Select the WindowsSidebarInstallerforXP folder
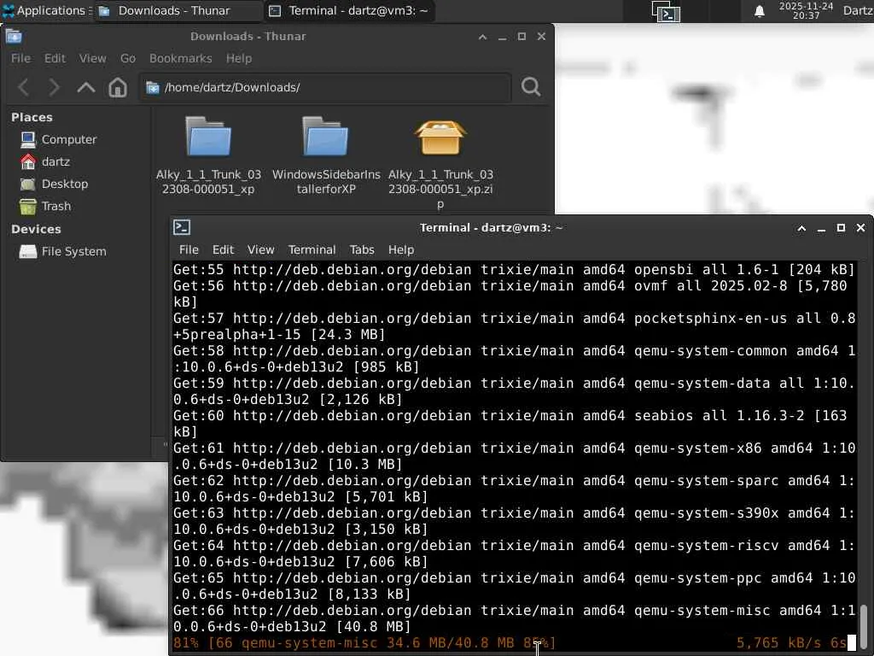This screenshot has width=874, height=656. pos(326,155)
